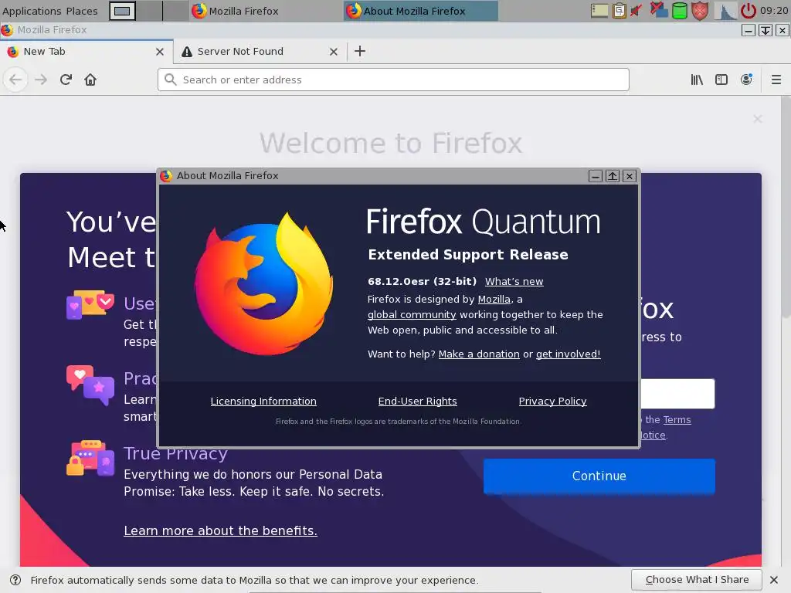Image resolution: width=791 pixels, height=593 pixels.
Task: Click the True Privacy heading
Action: point(175,453)
